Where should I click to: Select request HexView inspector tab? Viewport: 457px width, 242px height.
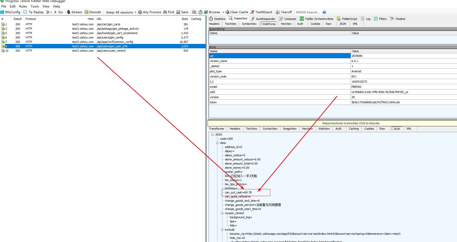coord(286,24)
